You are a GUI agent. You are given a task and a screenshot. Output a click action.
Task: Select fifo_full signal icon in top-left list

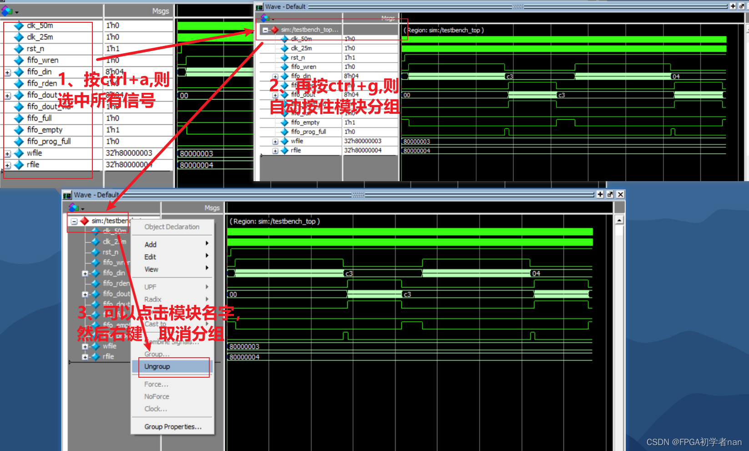point(19,118)
